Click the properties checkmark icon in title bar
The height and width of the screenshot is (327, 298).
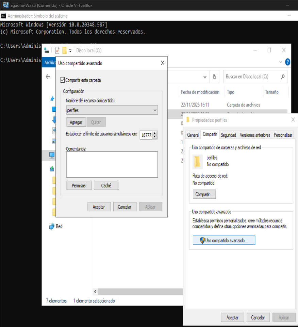tap(57, 50)
